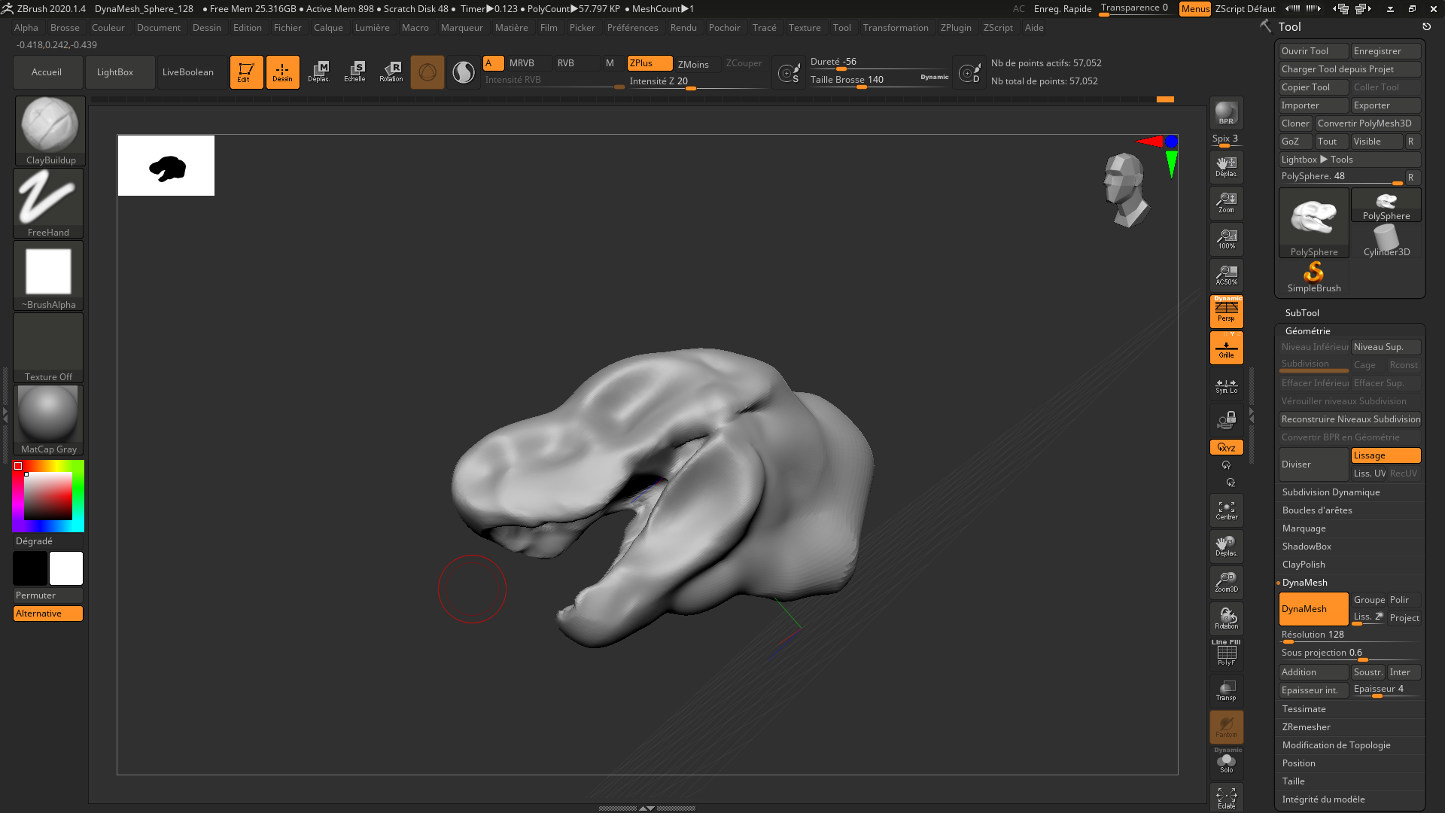The height and width of the screenshot is (813, 1445).
Task: Adjust the Résolution 128 slider
Action: click(1350, 636)
